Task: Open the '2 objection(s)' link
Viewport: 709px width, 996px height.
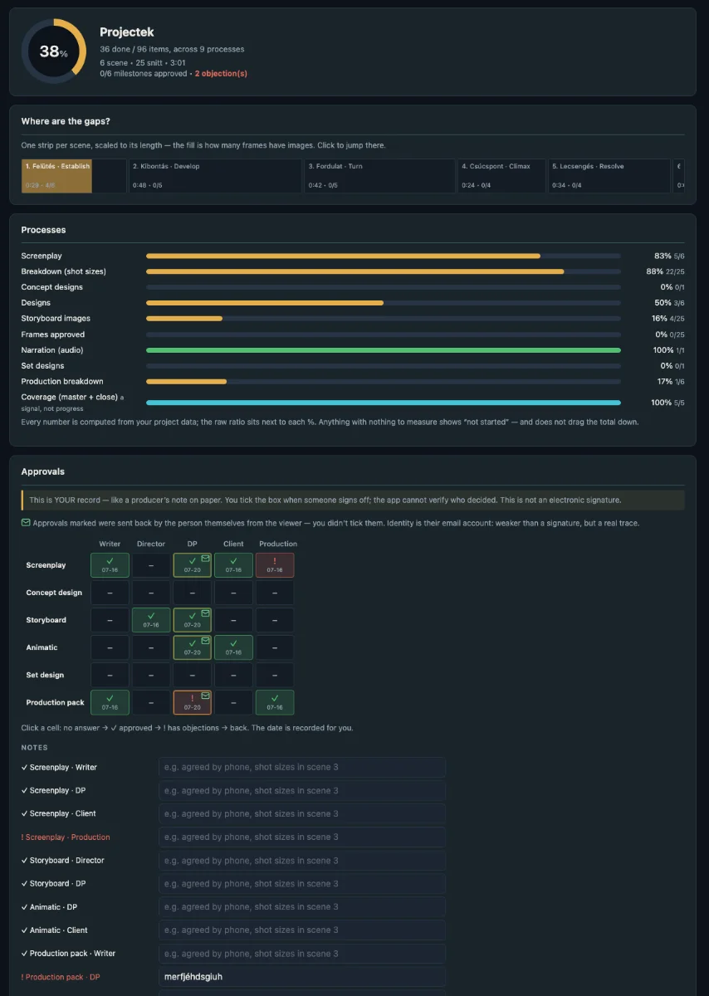Action: [x=221, y=74]
